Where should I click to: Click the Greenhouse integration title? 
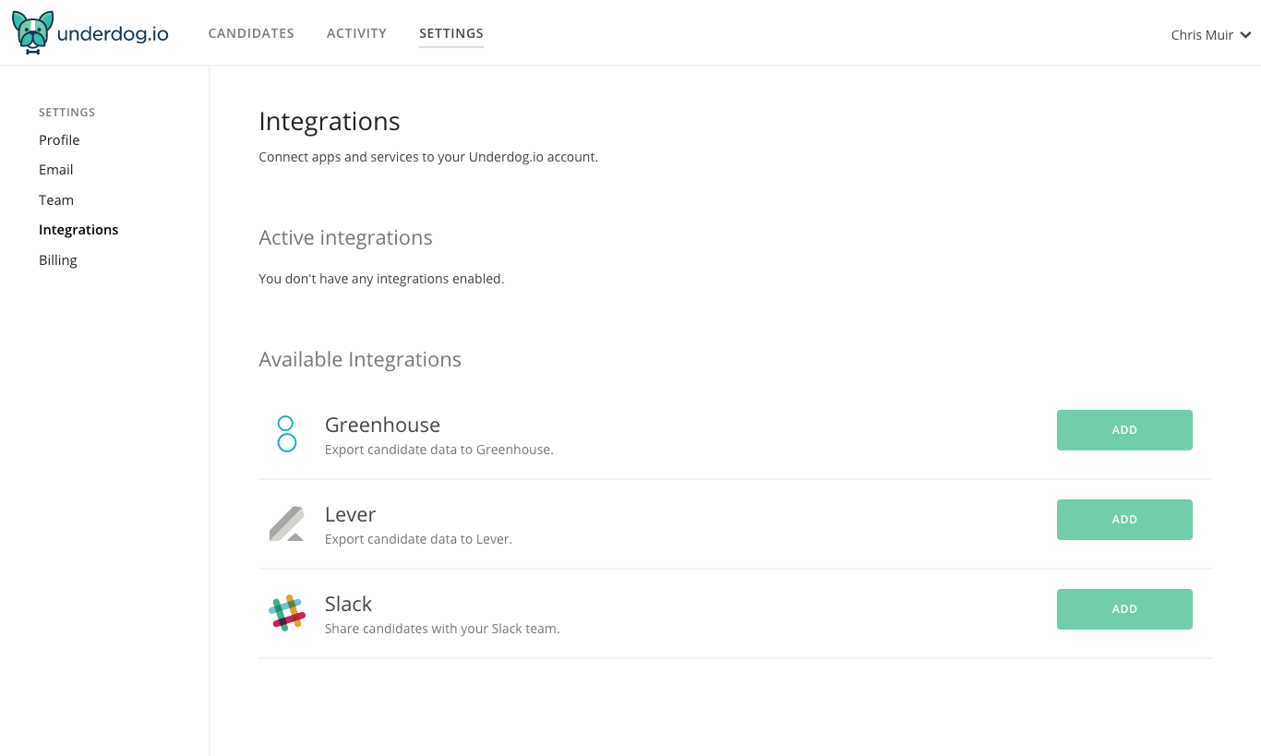click(382, 426)
